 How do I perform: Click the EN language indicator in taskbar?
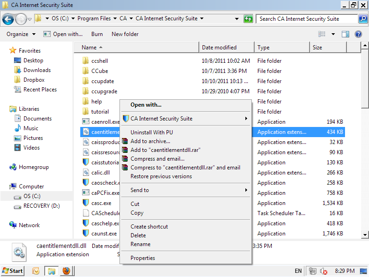(x=298, y=271)
